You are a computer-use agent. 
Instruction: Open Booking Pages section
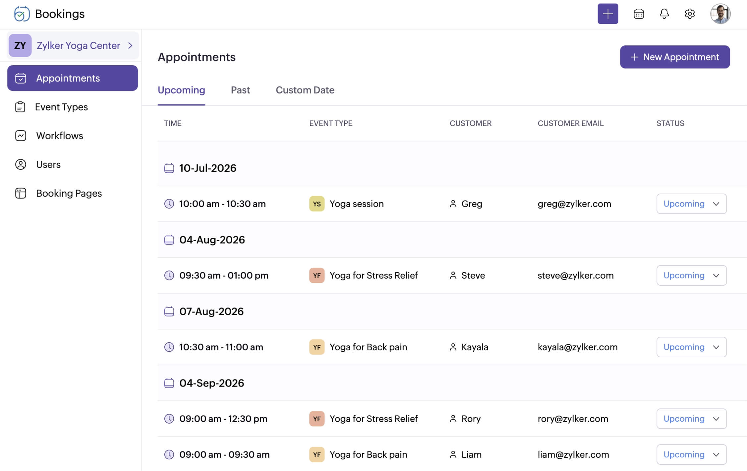[x=69, y=194]
